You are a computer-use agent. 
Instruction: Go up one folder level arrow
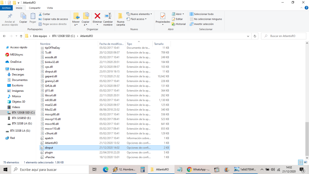click(x=21, y=36)
